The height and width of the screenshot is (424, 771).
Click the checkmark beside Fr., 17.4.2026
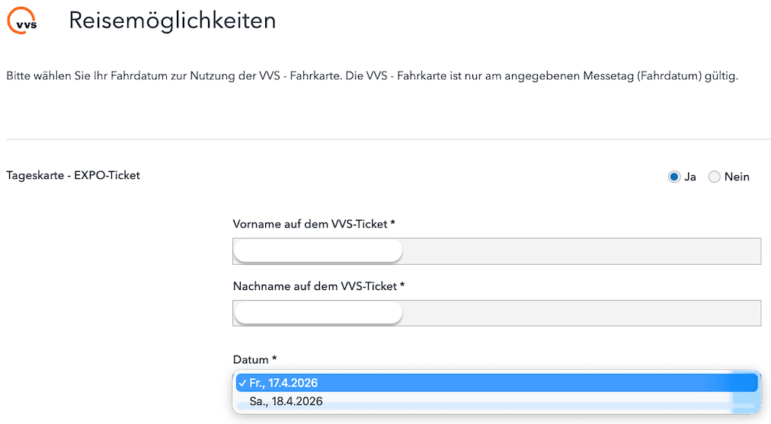[x=242, y=382]
